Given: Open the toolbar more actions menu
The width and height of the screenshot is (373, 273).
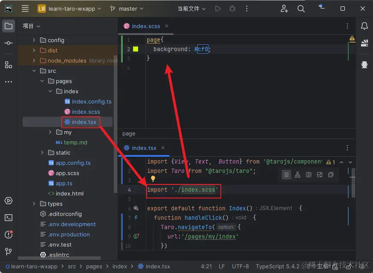Looking at the screenshot, I should tap(247, 9).
